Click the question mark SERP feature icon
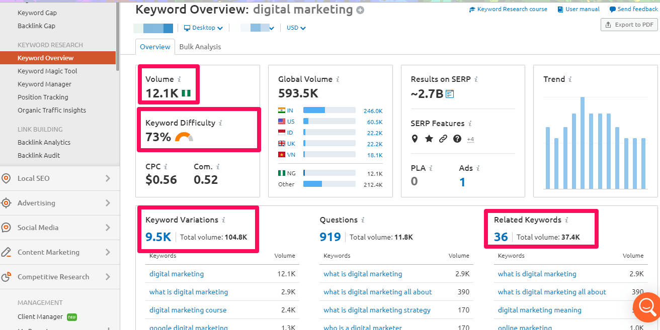This screenshot has height=330, width=660. [457, 139]
